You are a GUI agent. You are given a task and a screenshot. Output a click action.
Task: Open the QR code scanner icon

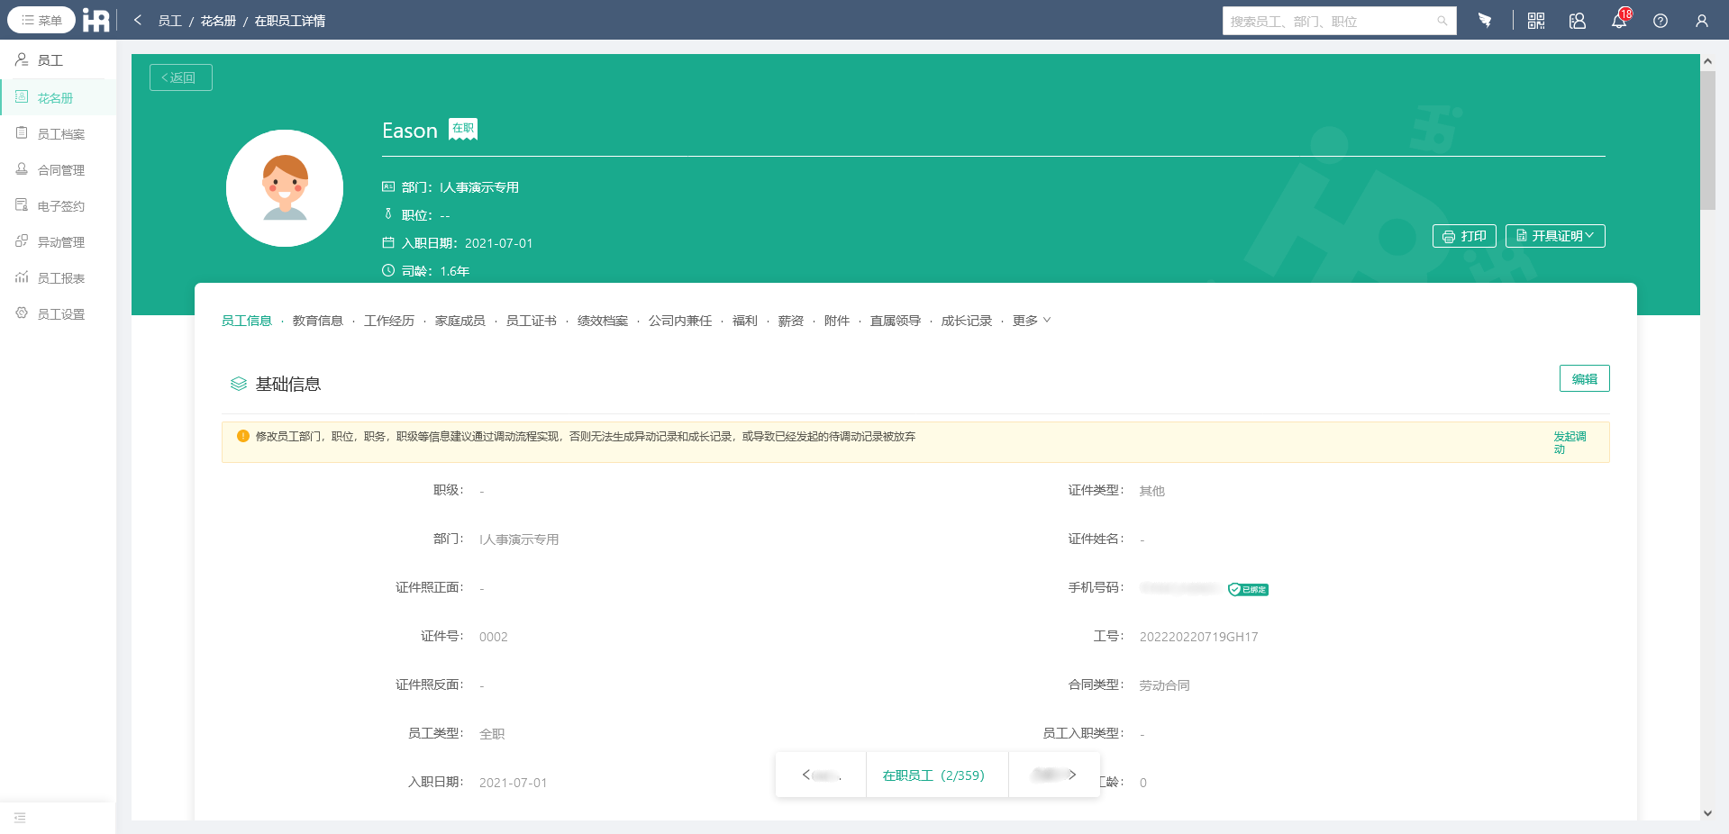1534,20
